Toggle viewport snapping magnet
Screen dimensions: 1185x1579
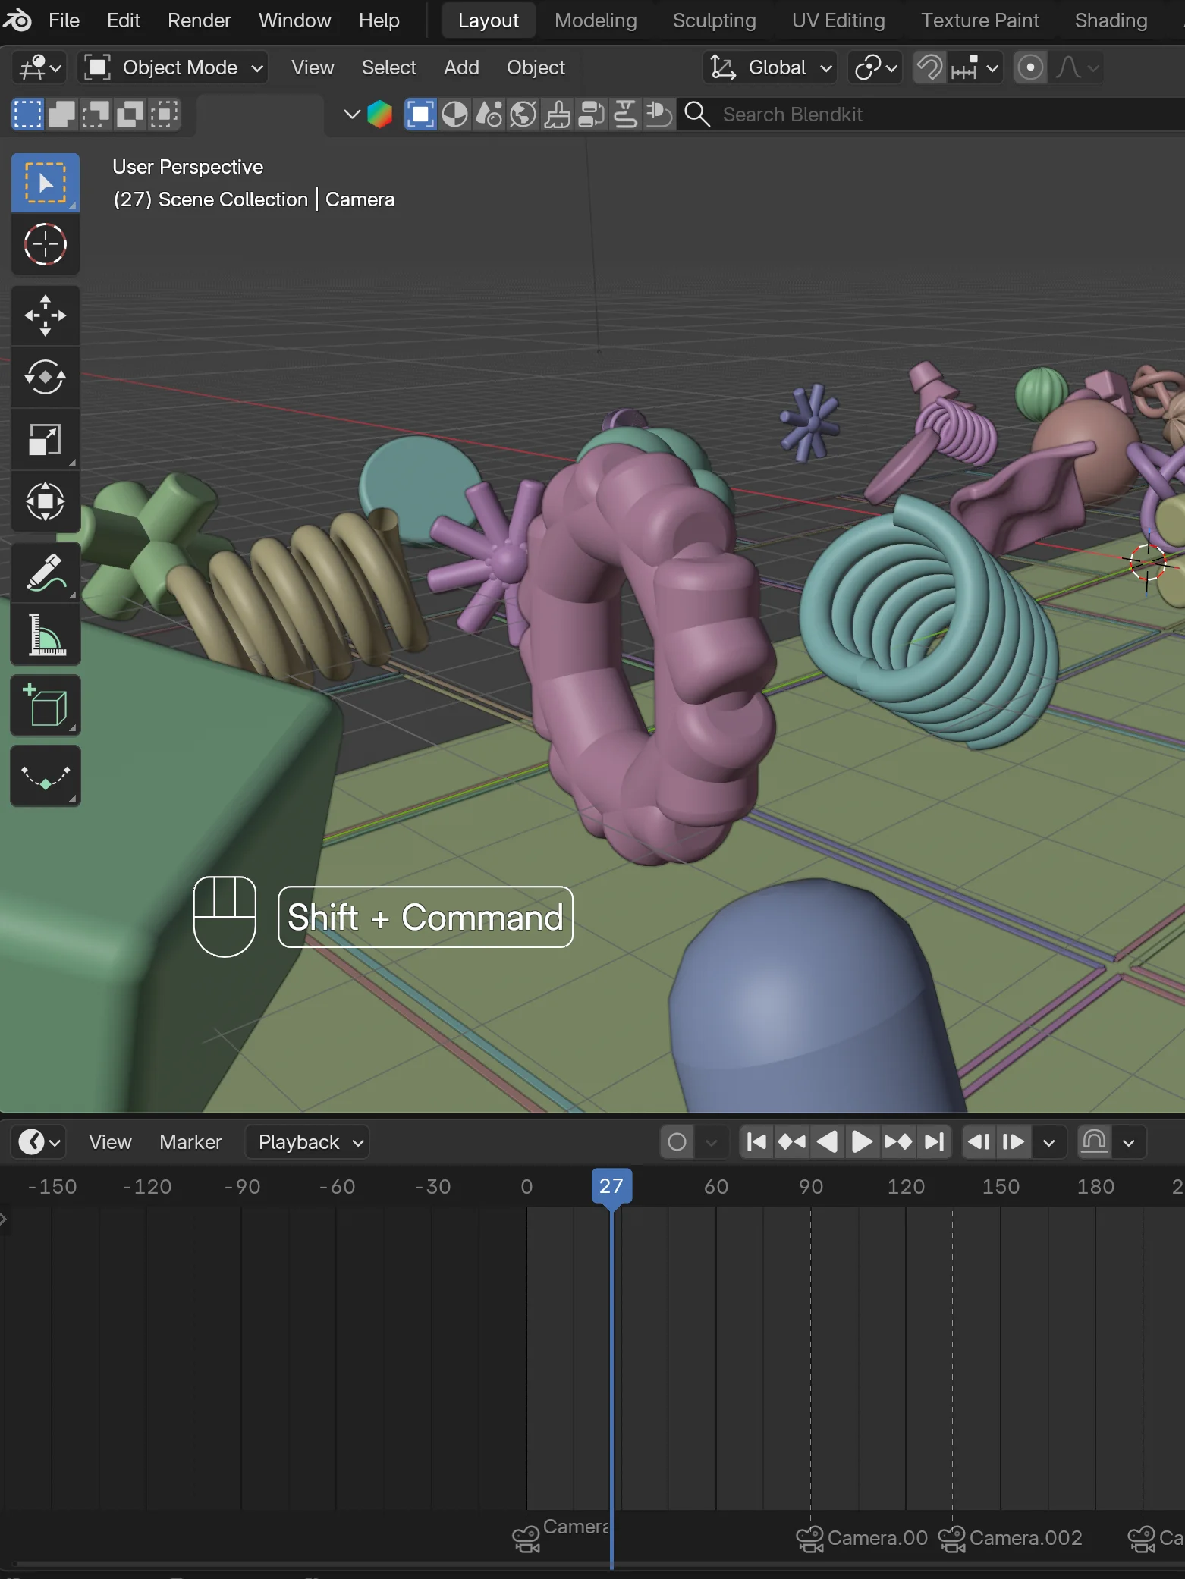[x=929, y=67]
